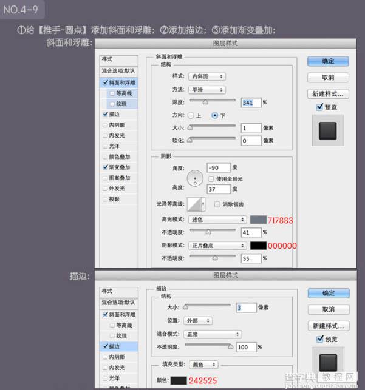The height and width of the screenshot is (390, 365).
Task: Toggle the 使用全局光 checkbox
Action: coord(211,178)
